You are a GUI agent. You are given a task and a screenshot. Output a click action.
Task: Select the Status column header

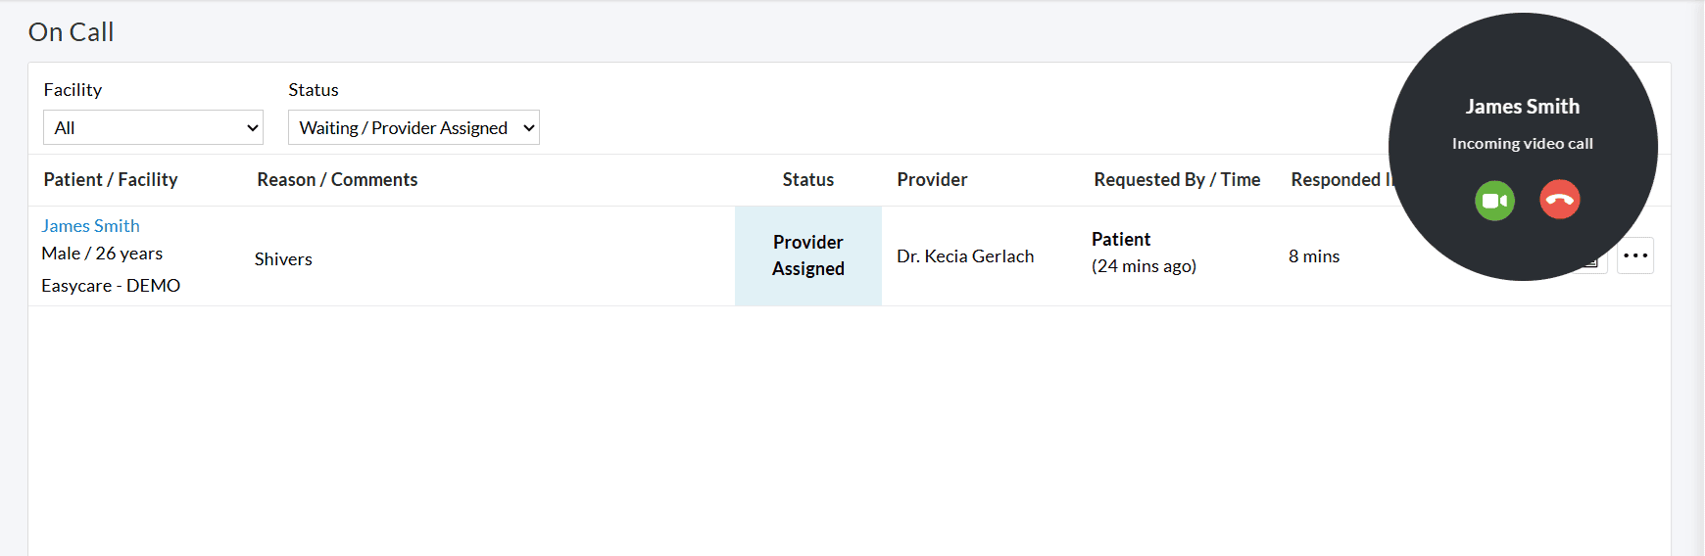(x=807, y=180)
